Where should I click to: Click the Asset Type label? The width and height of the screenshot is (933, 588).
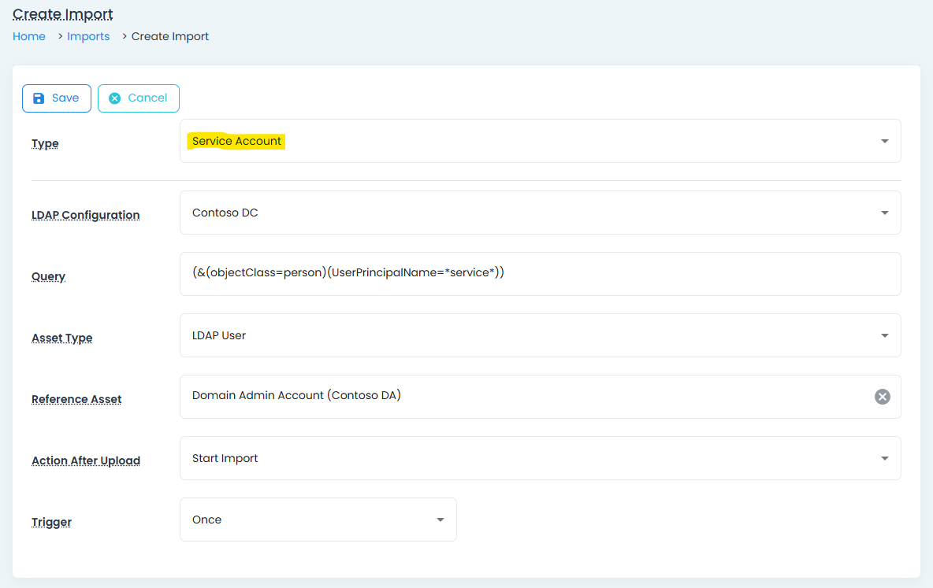click(62, 338)
